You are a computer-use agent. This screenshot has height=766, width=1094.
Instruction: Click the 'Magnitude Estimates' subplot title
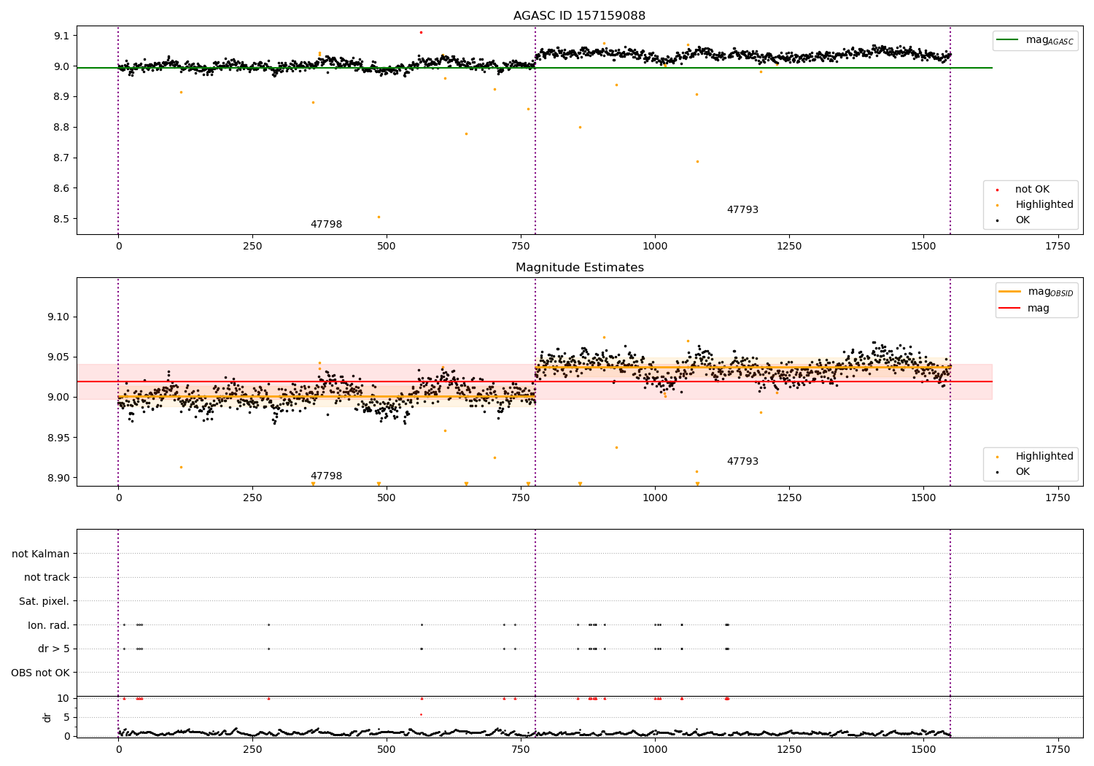click(x=579, y=268)
